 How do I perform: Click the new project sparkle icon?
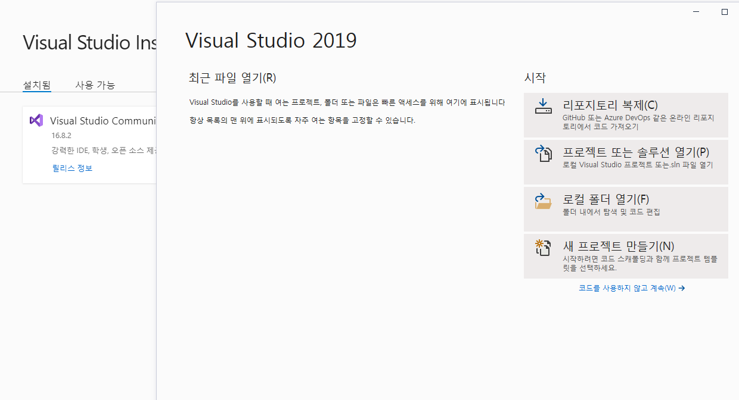[543, 248]
